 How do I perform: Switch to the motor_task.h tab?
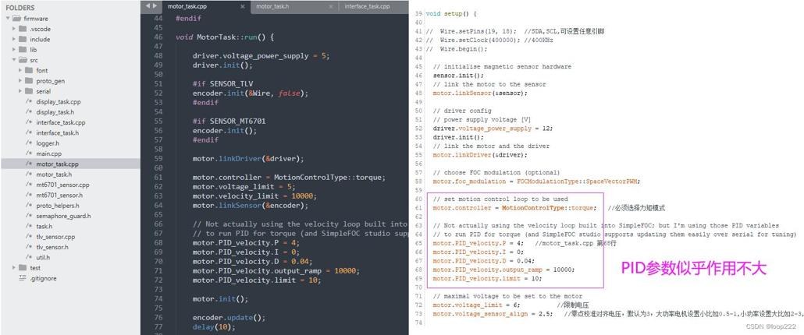point(272,7)
